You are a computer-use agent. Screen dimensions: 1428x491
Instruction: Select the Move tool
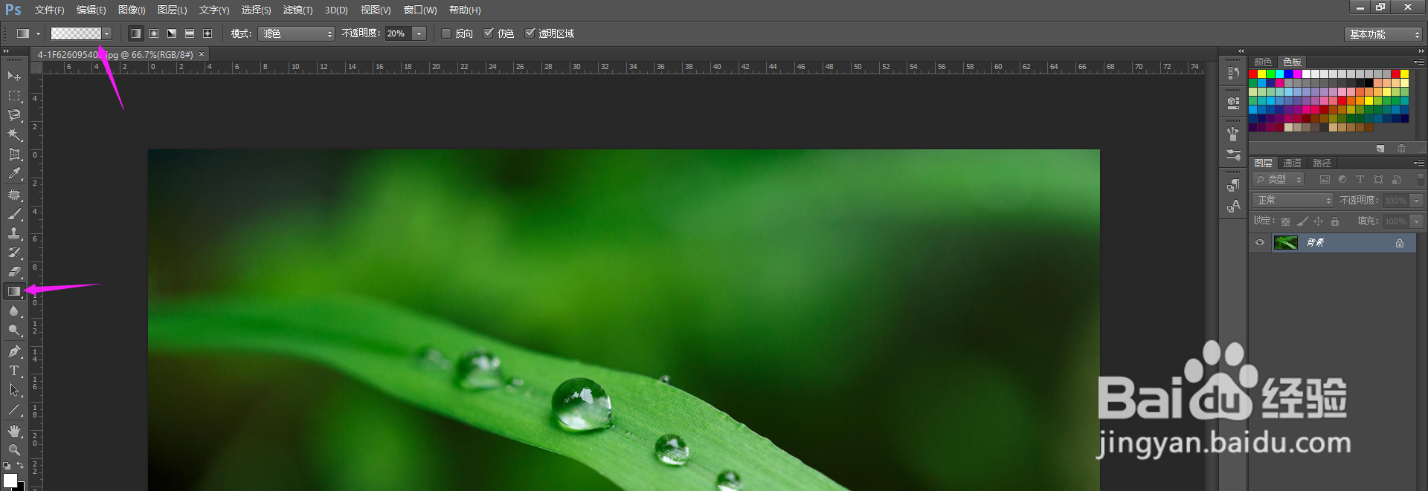click(14, 77)
